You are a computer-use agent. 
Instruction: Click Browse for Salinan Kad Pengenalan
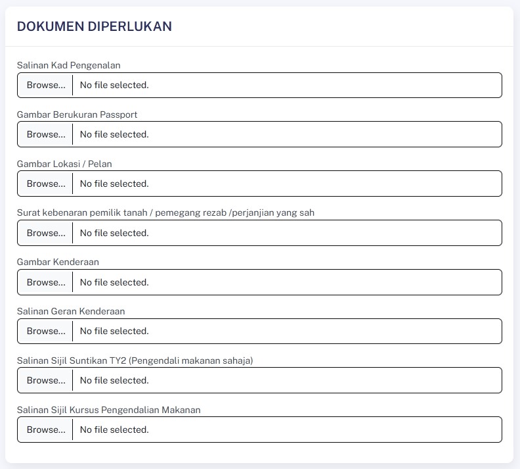click(x=46, y=85)
